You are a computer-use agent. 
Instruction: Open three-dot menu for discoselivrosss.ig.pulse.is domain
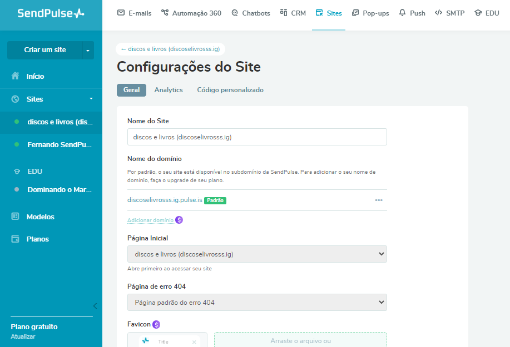pyautogui.click(x=379, y=200)
